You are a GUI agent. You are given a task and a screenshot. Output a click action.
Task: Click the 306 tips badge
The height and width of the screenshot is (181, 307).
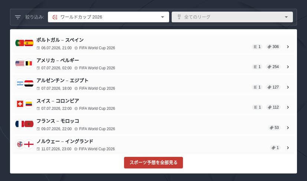(x=273, y=47)
